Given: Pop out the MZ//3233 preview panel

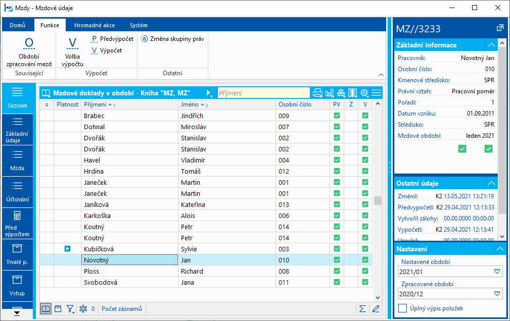Looking at the screenshot, I should coord(500,28).
